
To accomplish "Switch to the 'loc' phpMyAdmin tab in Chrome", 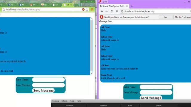I will pyautogui.click(x=44, y=5).
